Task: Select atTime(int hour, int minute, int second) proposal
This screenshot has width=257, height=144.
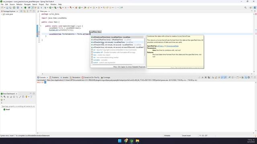Action: click(117, 45)
